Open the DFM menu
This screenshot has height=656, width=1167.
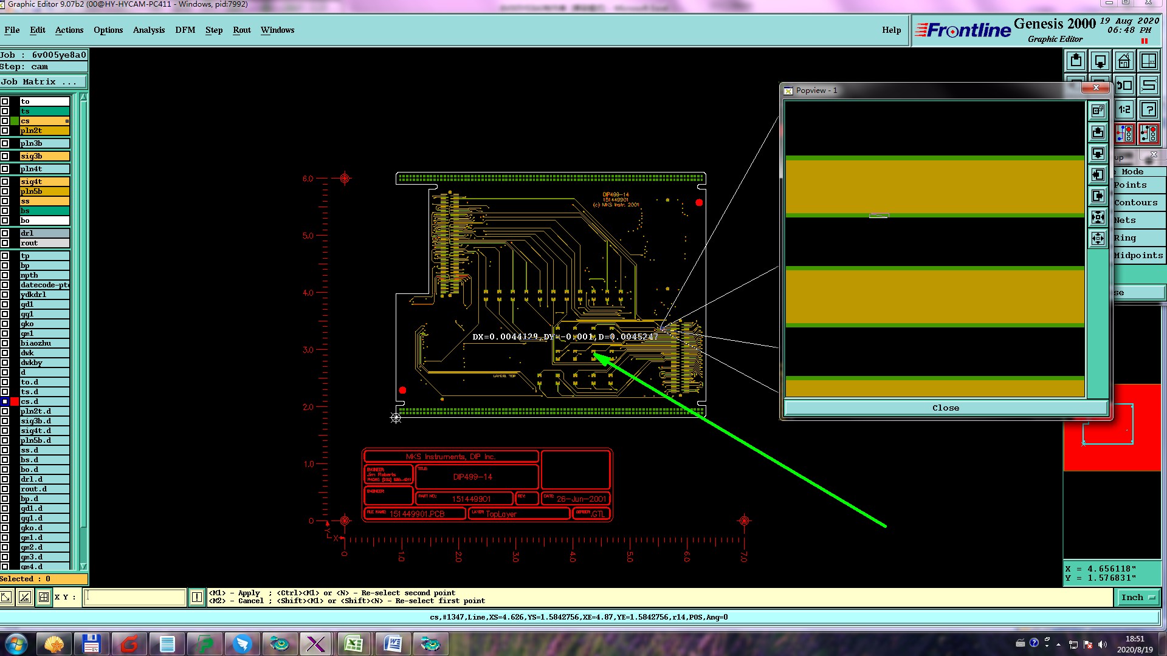(185, 30)
